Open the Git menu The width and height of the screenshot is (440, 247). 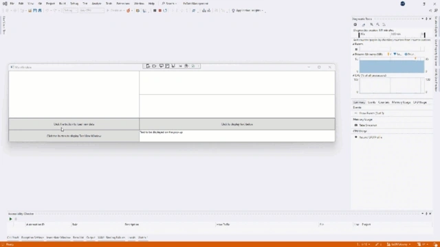40,3
